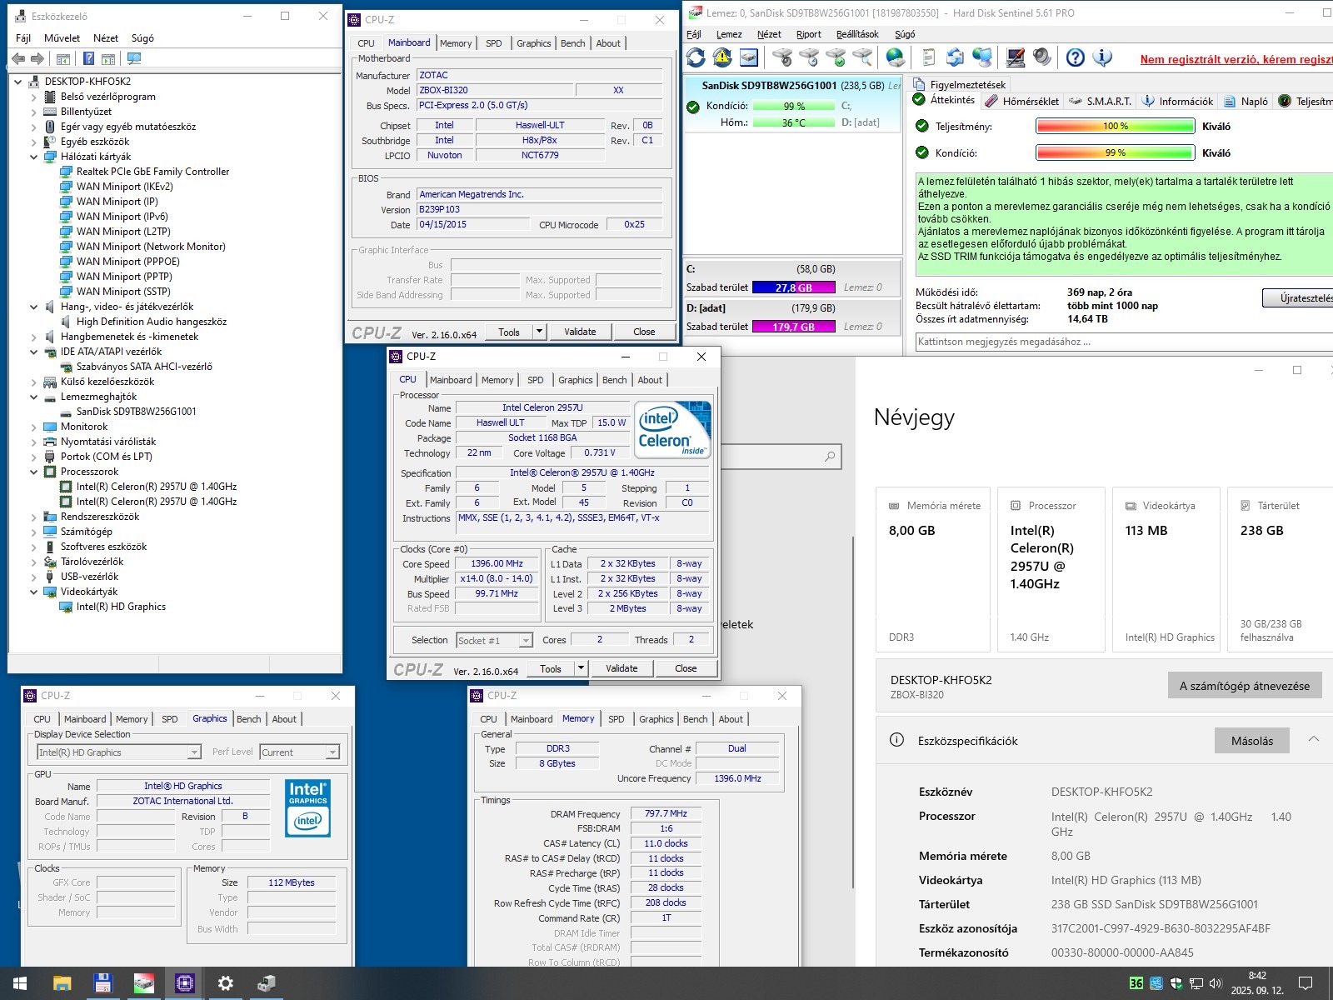Expand the Billentyűzet tree node
This screenshot has height=1000, width=1333.
click(x=33, y=112)
